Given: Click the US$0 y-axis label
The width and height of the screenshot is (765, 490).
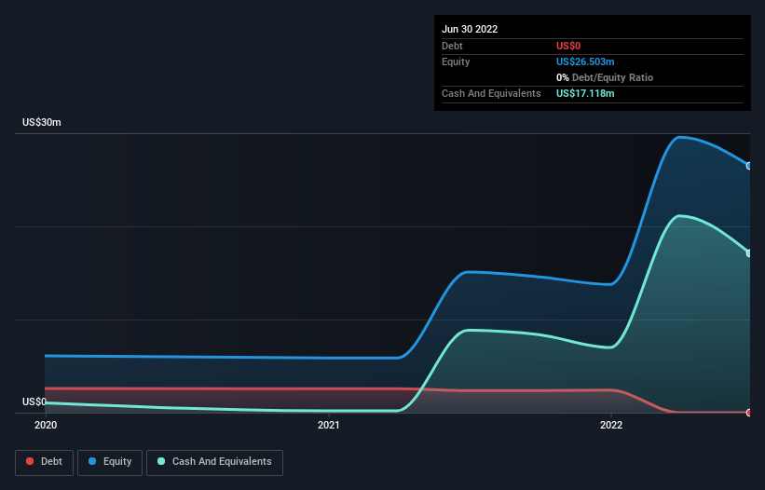Looking at the screenshot, I should (34, 402).
